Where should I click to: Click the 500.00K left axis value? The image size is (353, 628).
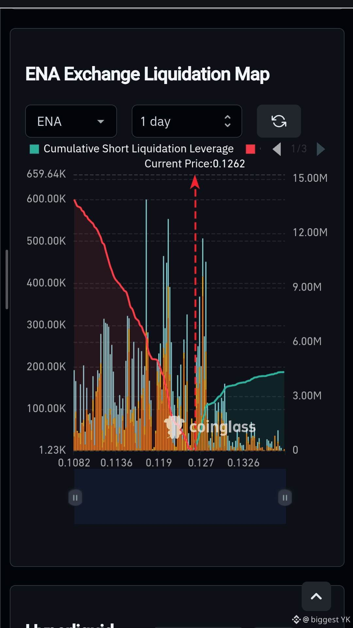pyautogui.click(x=46, y=241)
